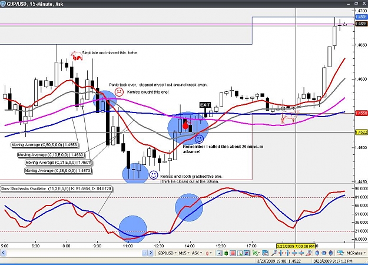Click the 'Remember I called this' bold note
This screenshot has width=368, height=265.
tap(223, 149)
